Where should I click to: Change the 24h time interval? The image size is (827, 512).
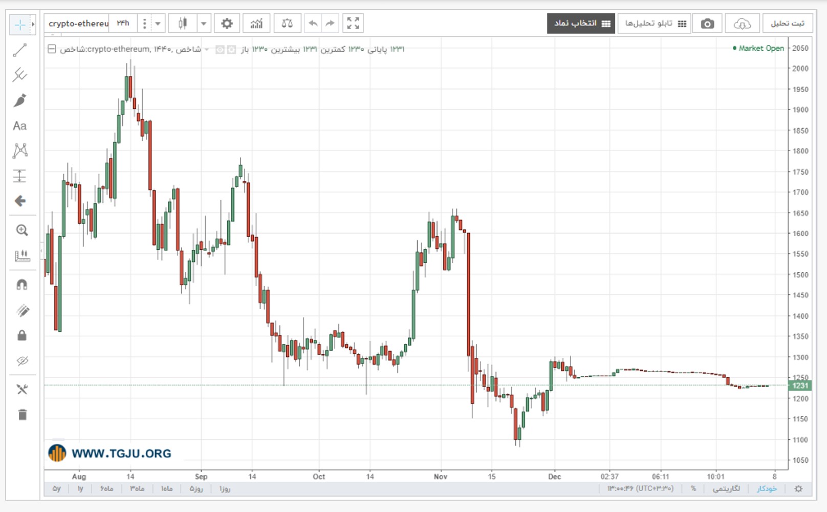123,24
